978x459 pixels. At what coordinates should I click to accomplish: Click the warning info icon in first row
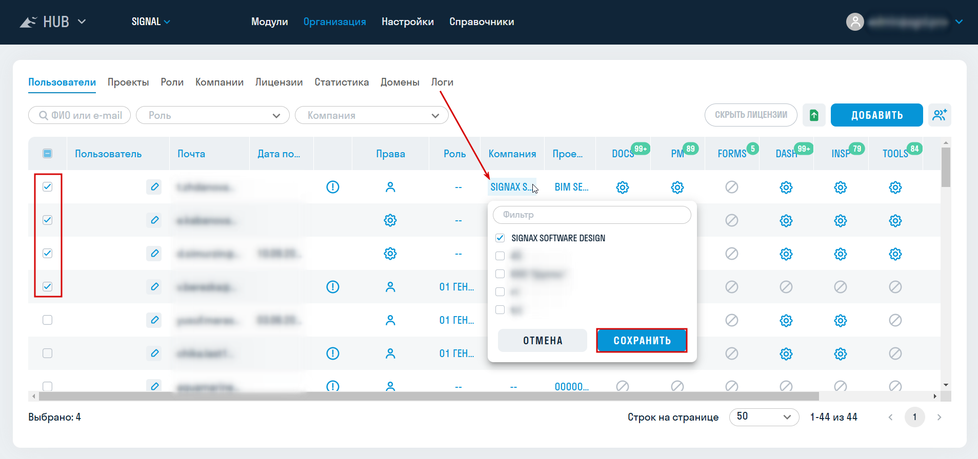click(x=333, y=187)
